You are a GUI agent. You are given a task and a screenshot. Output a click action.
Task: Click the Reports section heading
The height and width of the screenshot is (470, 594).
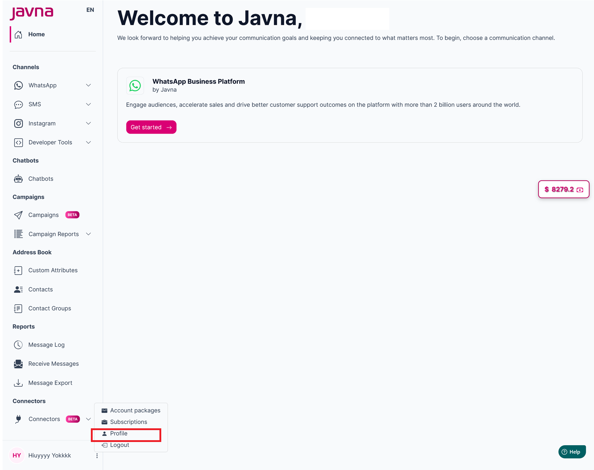point(24,327)
